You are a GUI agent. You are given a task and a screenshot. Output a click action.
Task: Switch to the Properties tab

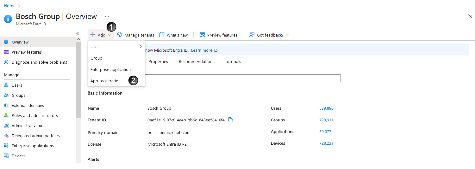(158, 61)
